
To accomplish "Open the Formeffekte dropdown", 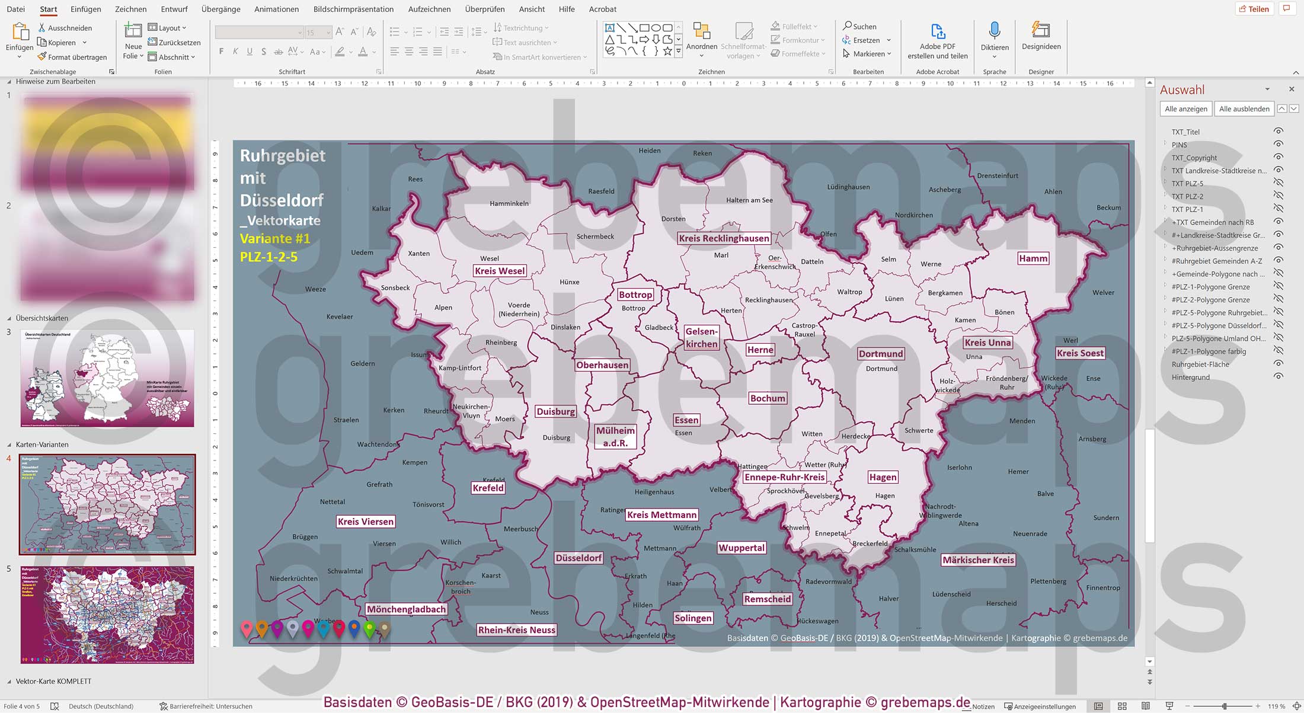I will pyautogui.click(x=799, y=53).
